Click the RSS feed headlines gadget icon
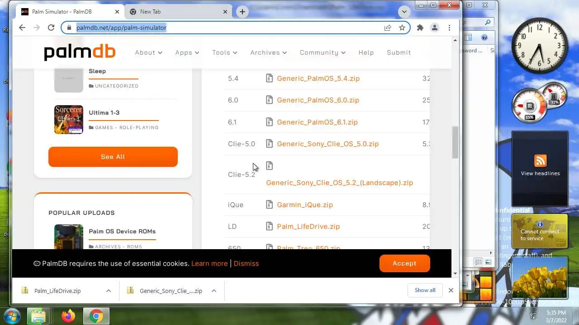The height and width of the screenshot is (325, 579). (x=540, y=161)
